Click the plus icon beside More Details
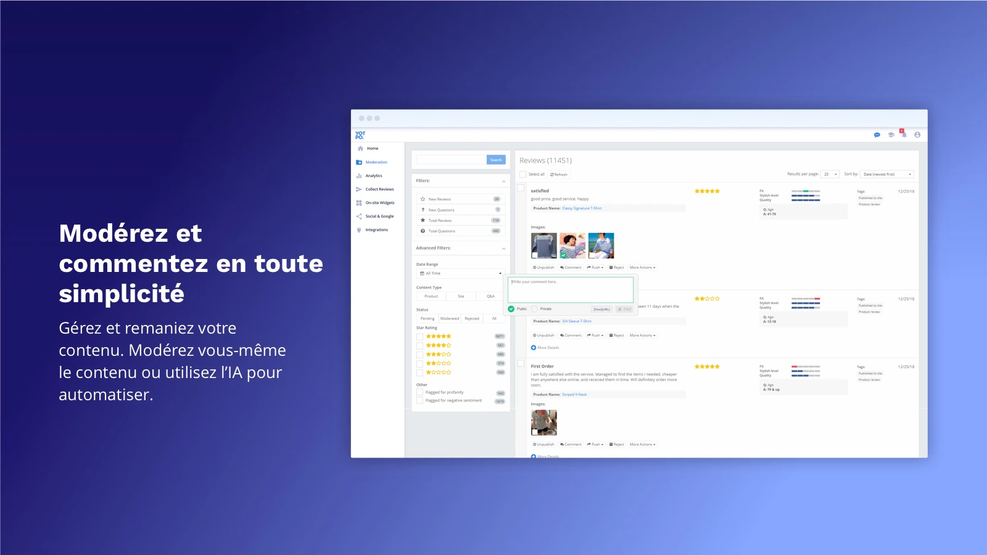Viewport: 987px width, 555px height. (534, 348)
